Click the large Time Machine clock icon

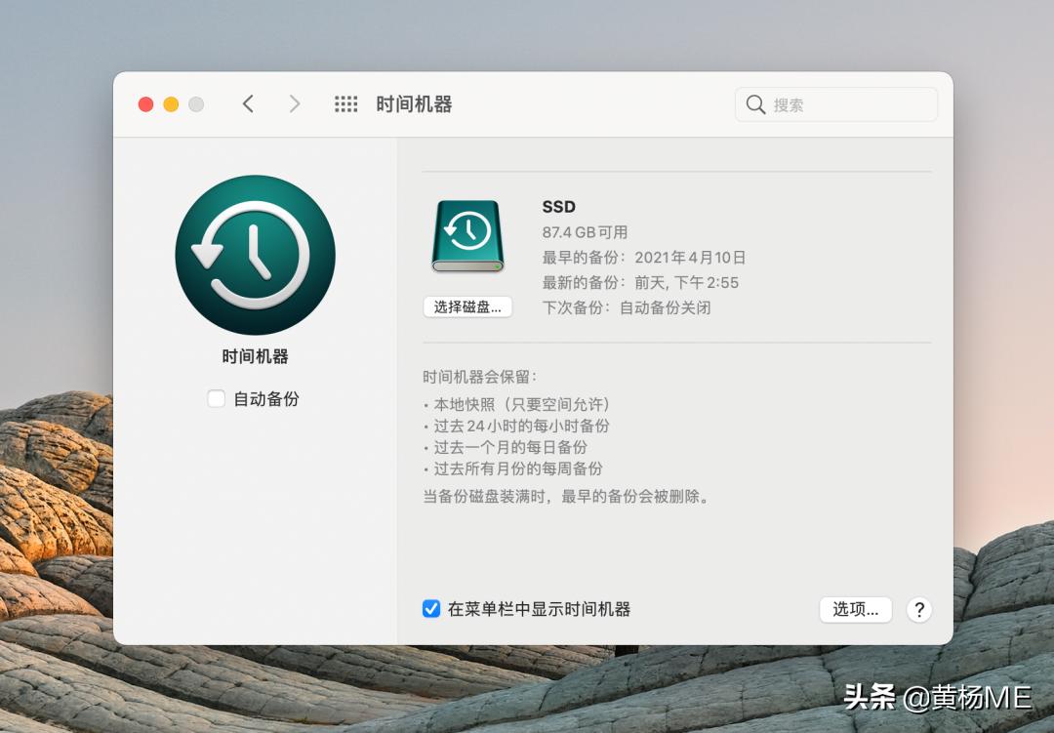pyautogui.click(x=255, y=255)
